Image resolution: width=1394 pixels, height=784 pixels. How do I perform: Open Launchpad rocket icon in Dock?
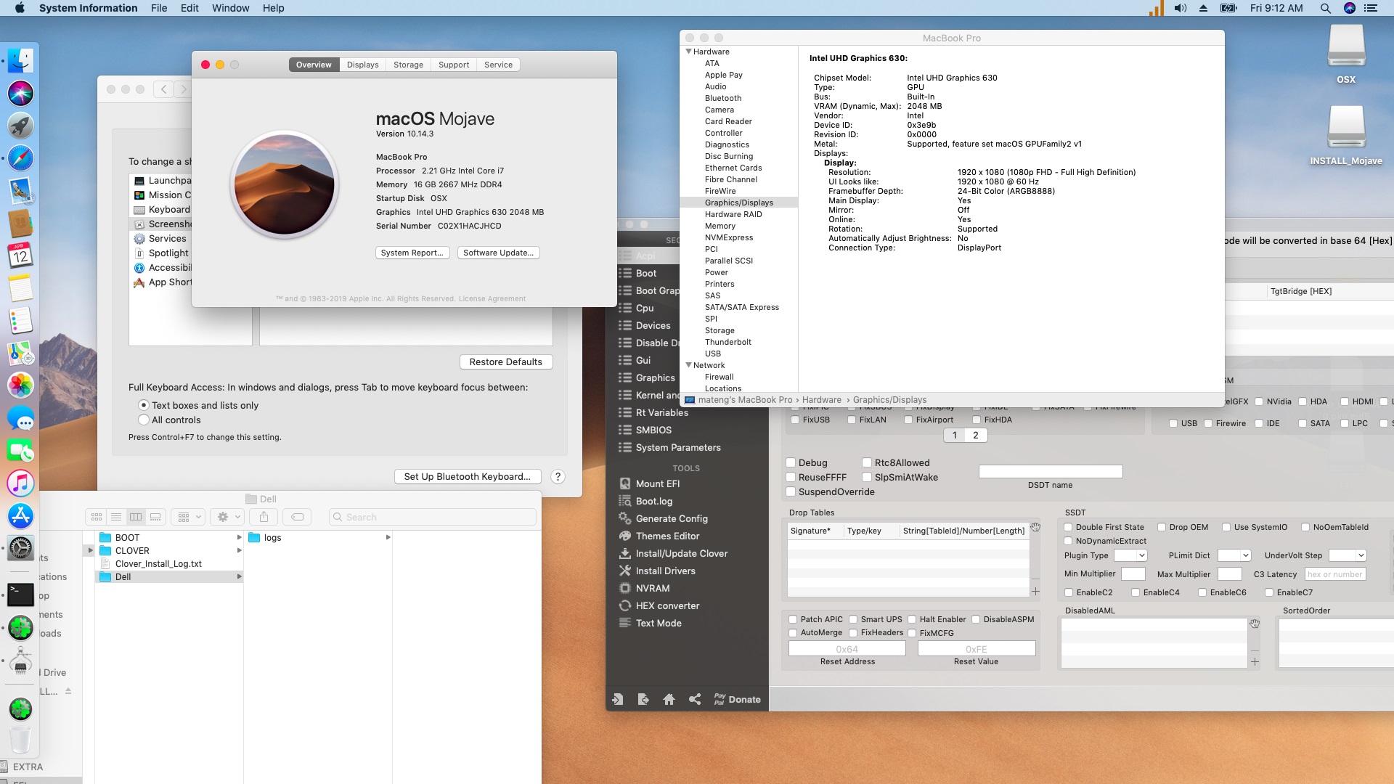[x=20, y=126]
